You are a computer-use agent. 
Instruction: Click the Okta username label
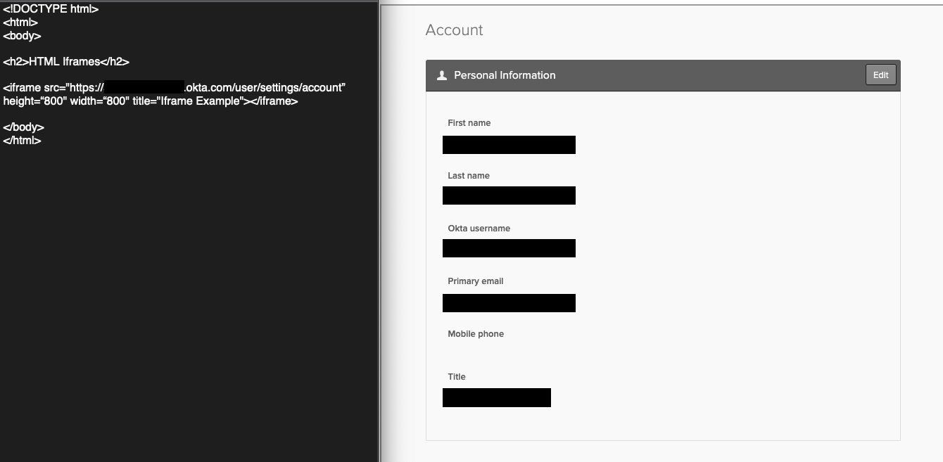pos(479,229)
